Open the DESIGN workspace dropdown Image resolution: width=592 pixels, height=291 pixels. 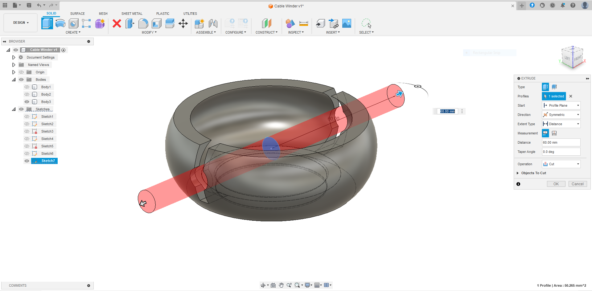[21, 23]
